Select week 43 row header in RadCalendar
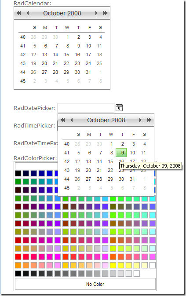 tap(23, 63)
